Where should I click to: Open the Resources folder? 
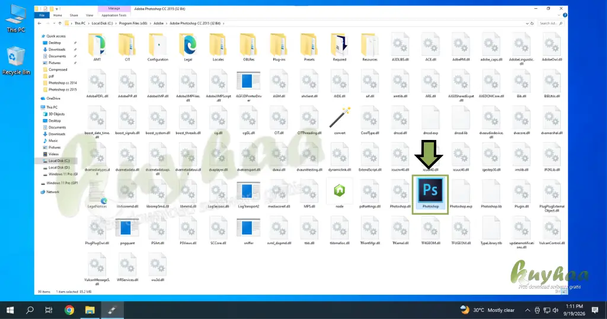point(370,47)
